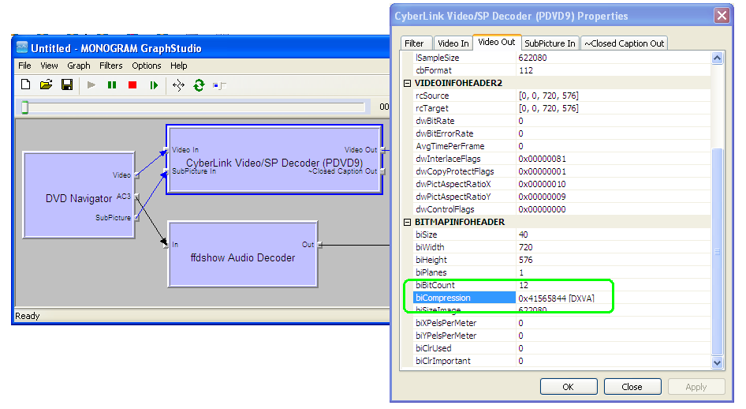This screenshot has height=409, width=746.
Task: Select the ffdshow Audio Decoder filter
Action: pyautogui.click(x=243, y=253)
